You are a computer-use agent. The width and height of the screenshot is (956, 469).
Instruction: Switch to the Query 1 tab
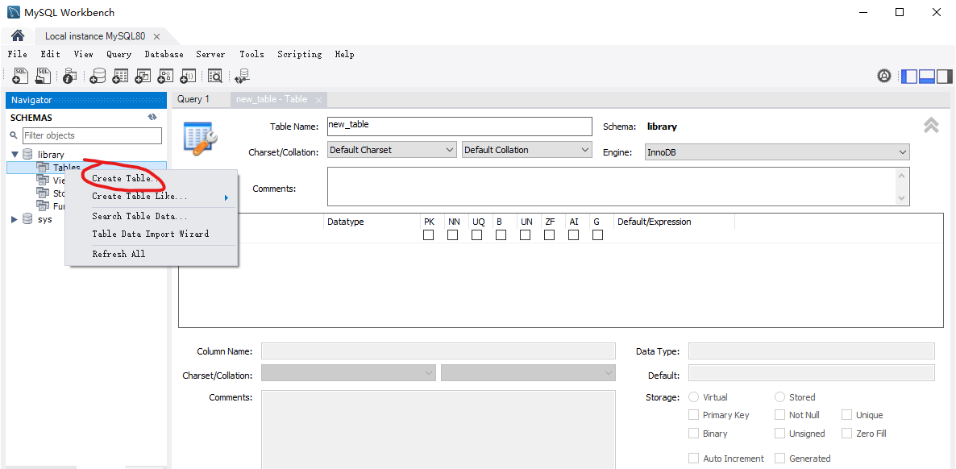tap(193, 99)
